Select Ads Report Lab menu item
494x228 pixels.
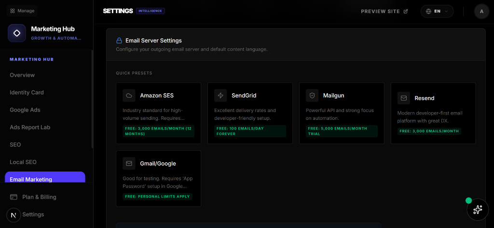tap(30, 128)
